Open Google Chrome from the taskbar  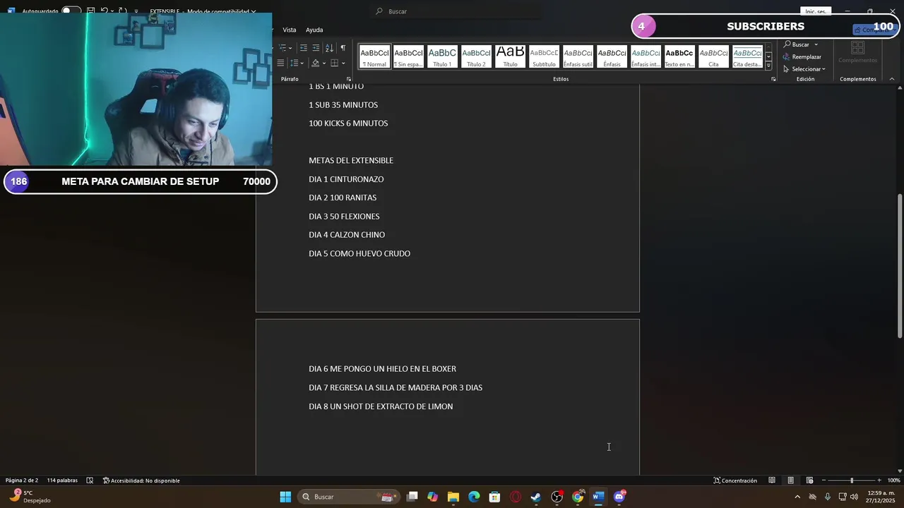pyautogui.click(x=578, y=497)
